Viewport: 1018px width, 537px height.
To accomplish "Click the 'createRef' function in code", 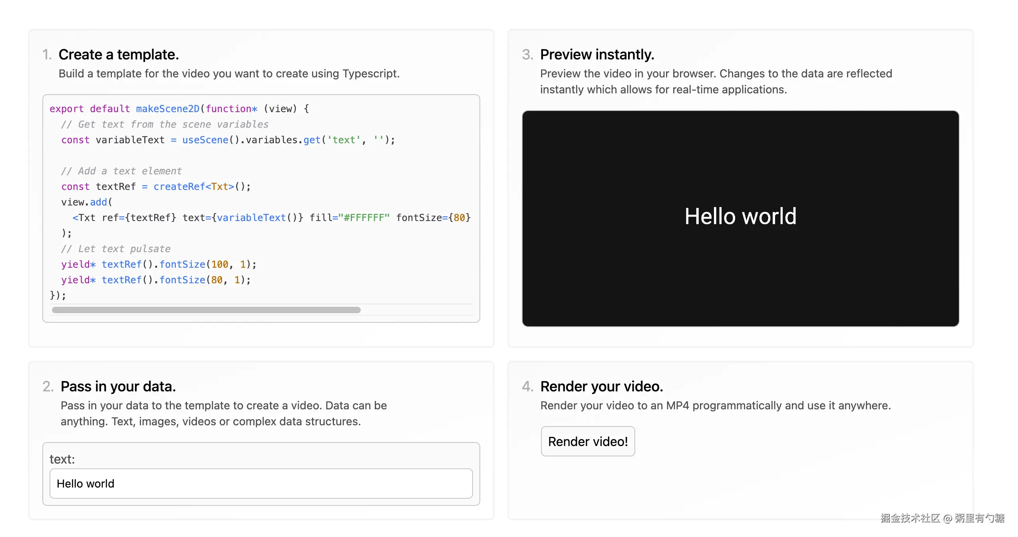I will point(179,186).
